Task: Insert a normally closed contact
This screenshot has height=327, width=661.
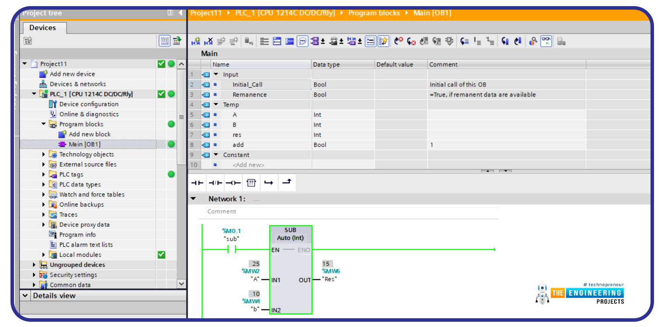Action: [x=215, y=183]
